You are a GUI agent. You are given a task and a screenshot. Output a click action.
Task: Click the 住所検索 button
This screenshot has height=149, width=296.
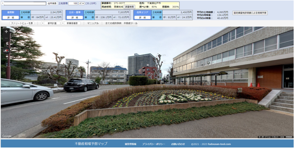click(x=52, y=3)
